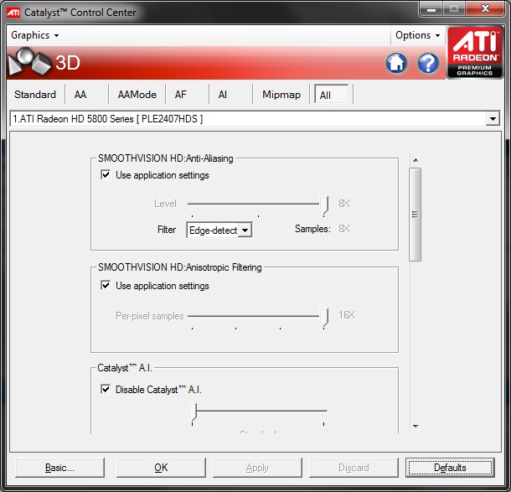Select the All tab

[x=331, y=95]
